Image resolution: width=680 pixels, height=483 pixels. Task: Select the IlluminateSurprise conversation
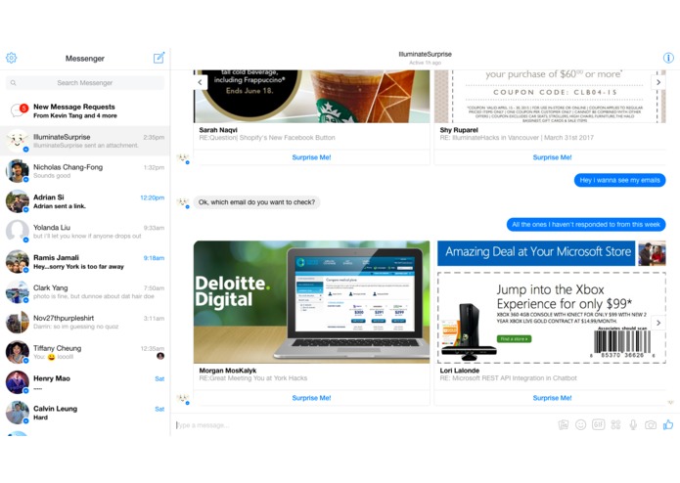[85, 141]
